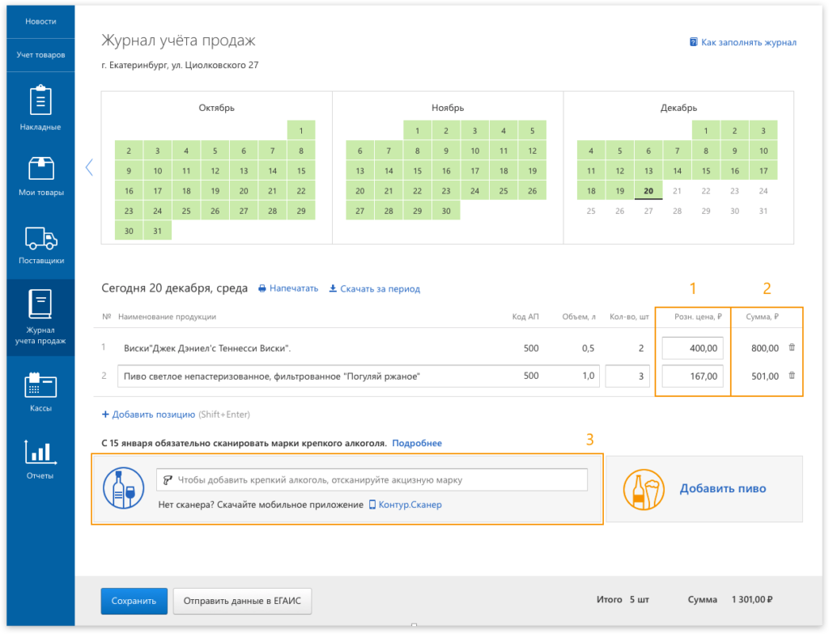The width and height of the screenshot is (829, 634).
Task: Edit the 167,00 retail price field
Action: pos(692,376)
